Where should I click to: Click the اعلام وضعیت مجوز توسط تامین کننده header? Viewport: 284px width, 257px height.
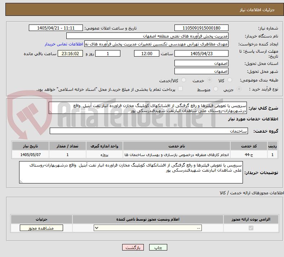[148, 219]
